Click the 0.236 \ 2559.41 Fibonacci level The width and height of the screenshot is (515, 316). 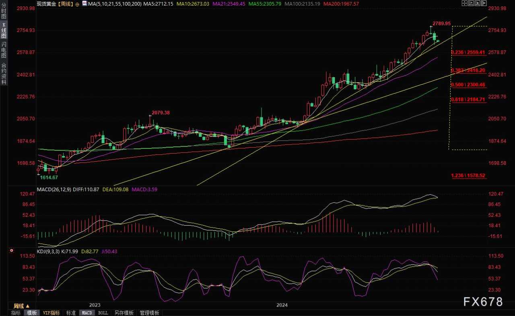pyautogui.click(x=468, y=53)
